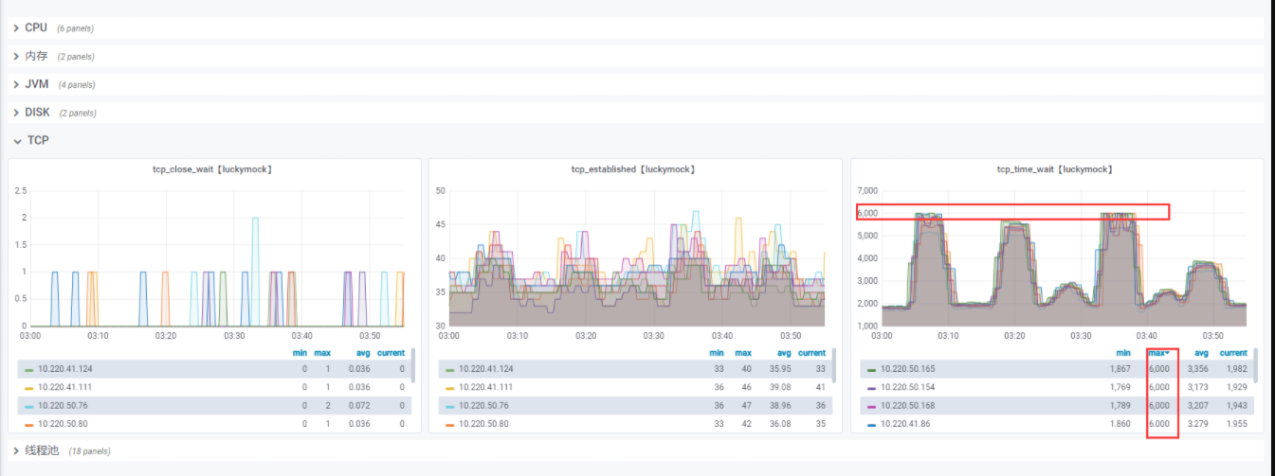Click magenta swatch of 10.220.50.168 in tcp_time_wait
Image resolution: width=1275 pixels, height=476 pixels.
click(871, 406)
